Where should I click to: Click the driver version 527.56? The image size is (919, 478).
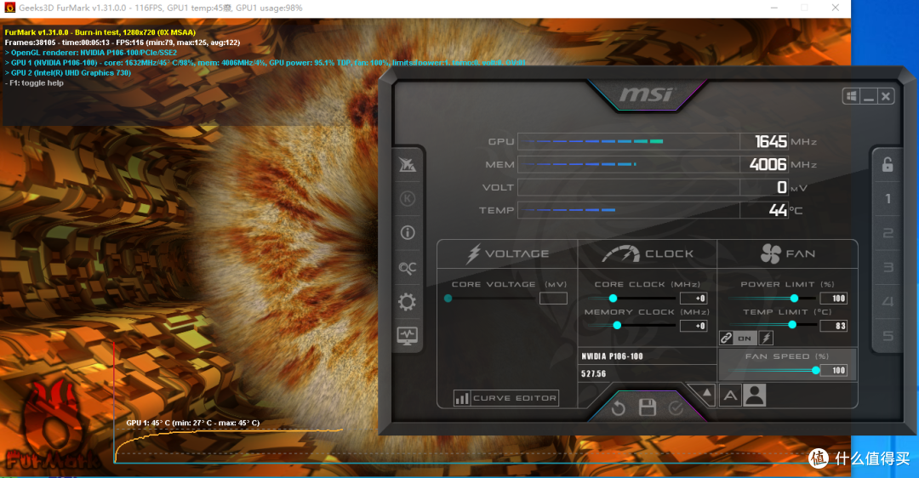click(x=594, y=373)
